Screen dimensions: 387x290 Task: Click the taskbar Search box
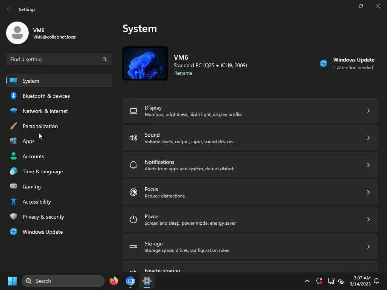click(63, 281)
